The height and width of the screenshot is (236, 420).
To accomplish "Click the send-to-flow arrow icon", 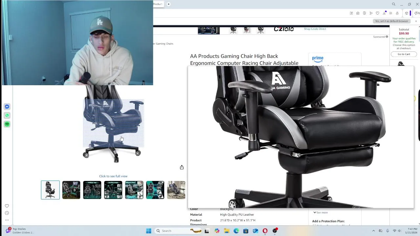I will pyautogui.click(x=371, y=13).
